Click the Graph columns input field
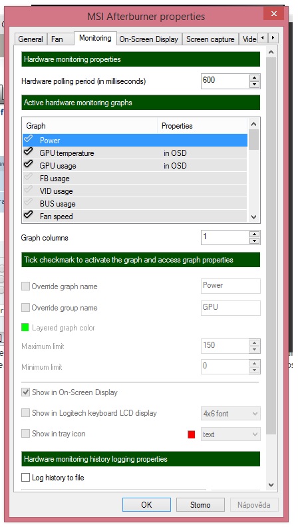 click(x=225, y=237)
